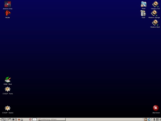Click the red Shut Down icon
161x121 pixels.
pyautogui.click(x=156, y=108)
